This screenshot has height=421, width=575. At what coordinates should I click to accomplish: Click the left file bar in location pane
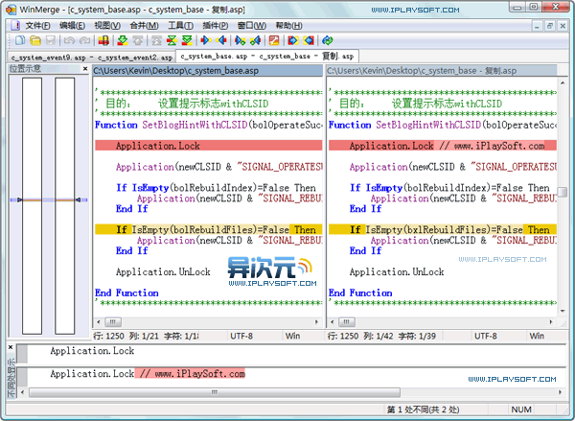[32, 205]
